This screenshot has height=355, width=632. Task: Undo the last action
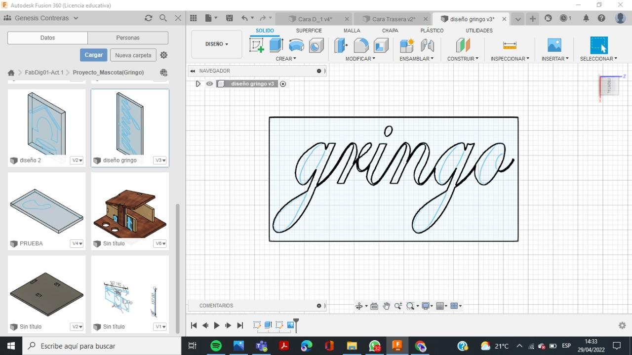click(x=244, y=18)
